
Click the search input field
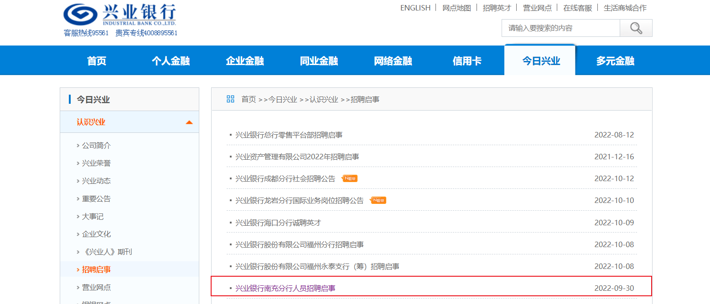[x=560, y=28]
